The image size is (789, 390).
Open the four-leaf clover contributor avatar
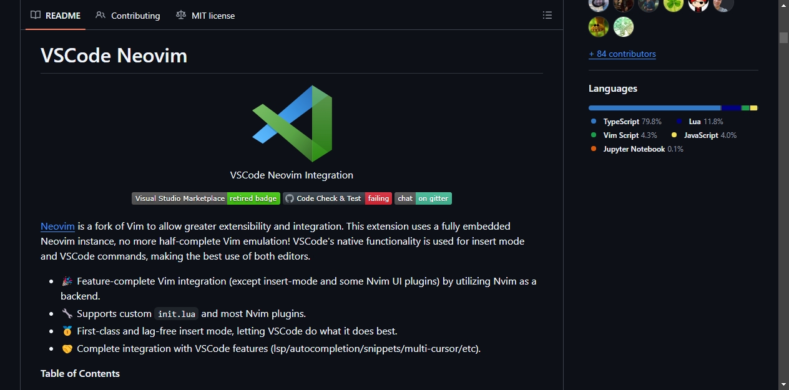coord(674,4)
